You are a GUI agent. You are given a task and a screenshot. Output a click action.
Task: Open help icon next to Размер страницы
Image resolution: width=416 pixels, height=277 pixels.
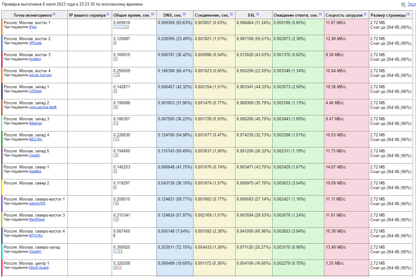pos(408,14)
